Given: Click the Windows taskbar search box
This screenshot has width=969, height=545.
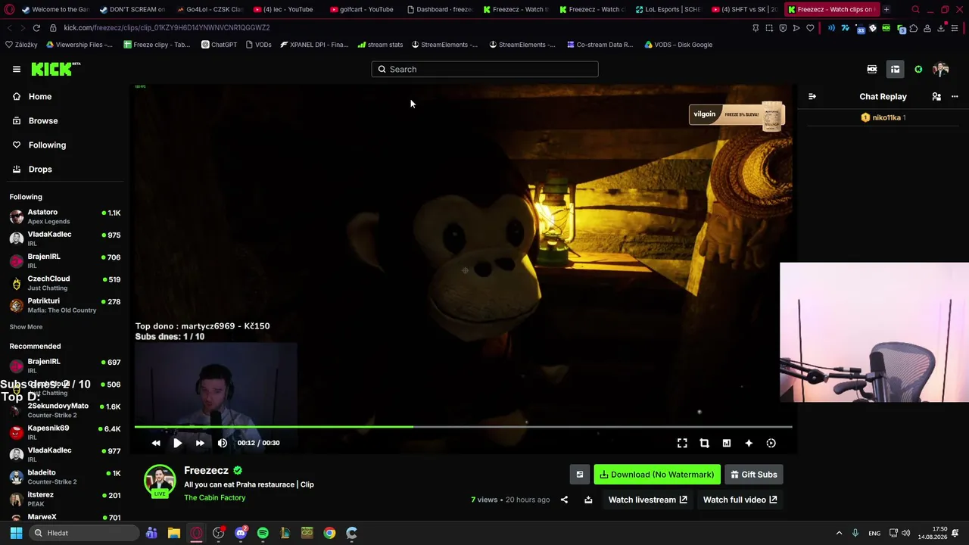Looking at the screenshot, I should tap(85, 533).
